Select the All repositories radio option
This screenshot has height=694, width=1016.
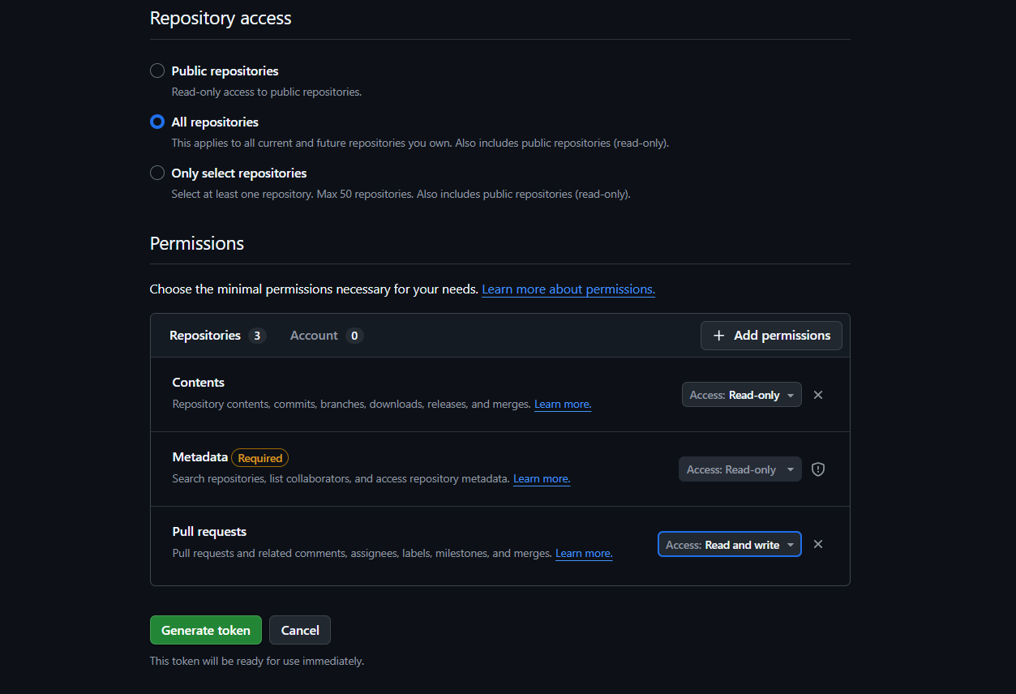[x=157, y=122]
